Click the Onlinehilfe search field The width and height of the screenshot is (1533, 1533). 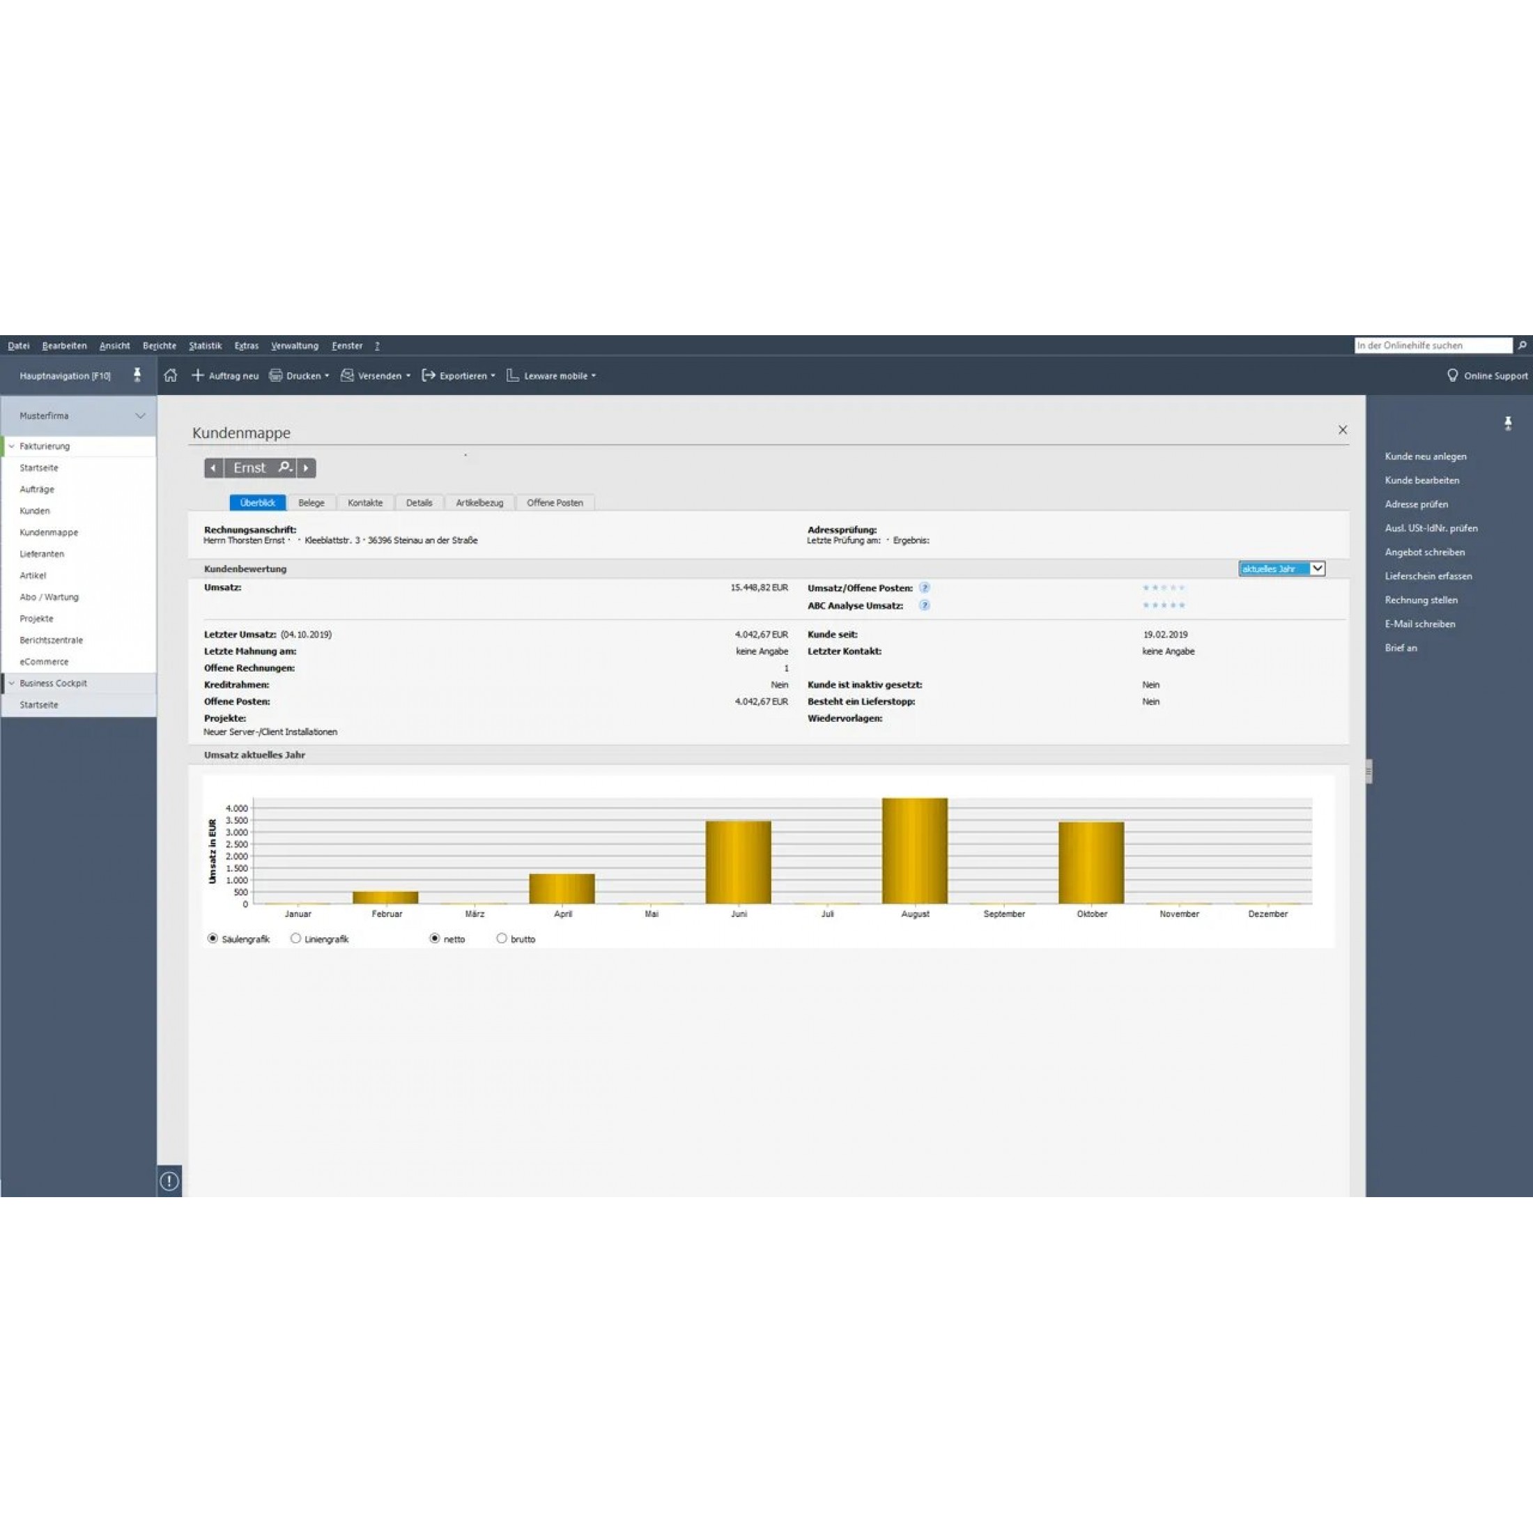tap(1432, 345)
